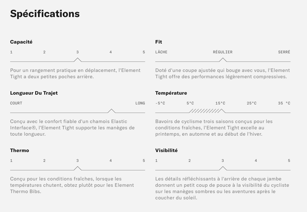
Task: Click the Capacité description paragraph
Action: [75, 74]
